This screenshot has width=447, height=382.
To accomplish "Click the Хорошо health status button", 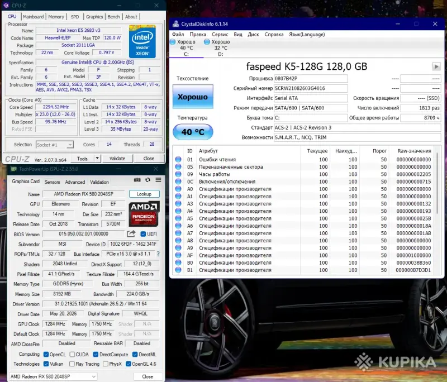I will tap(193, 97).
